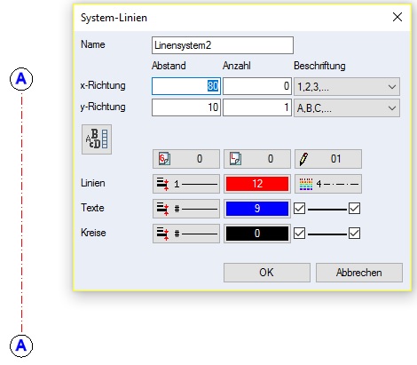Select the pencil pen button 01
This screenshot has width=417, height=365.
pyautogui.click(x=328, y=159)
